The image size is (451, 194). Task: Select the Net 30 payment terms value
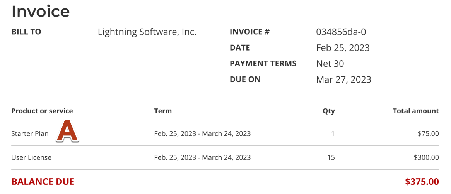coord(330,64)
